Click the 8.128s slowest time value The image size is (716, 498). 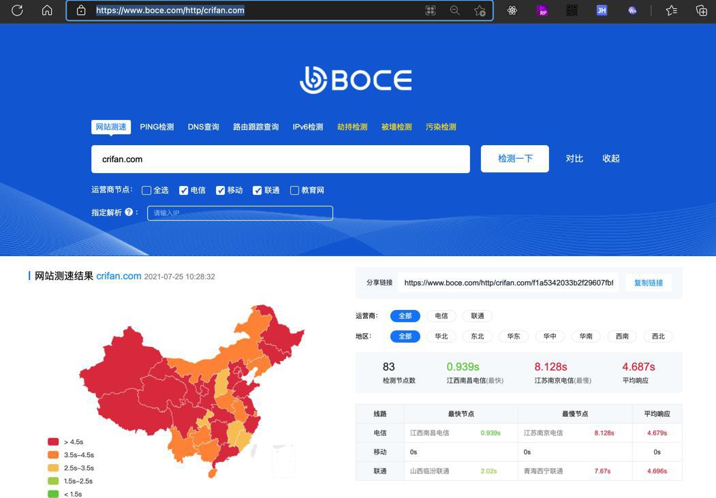(550, 367)
